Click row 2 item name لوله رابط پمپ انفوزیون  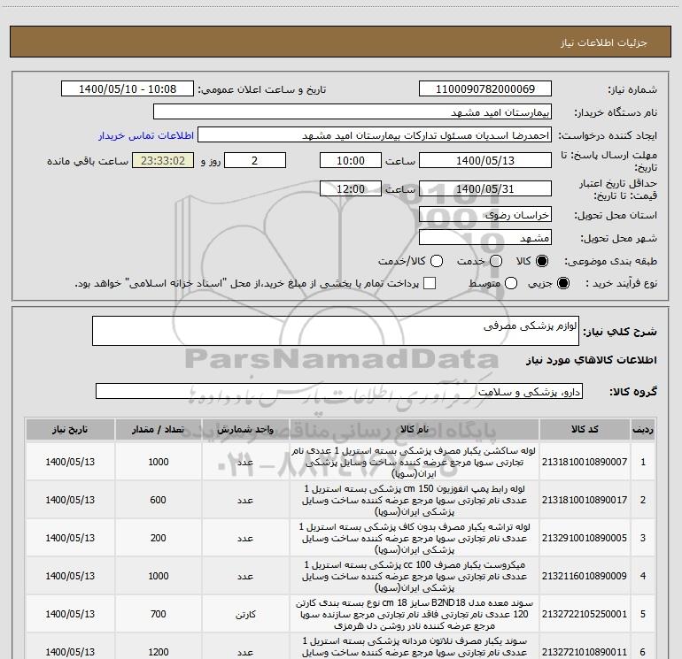(x=415, y=500)
